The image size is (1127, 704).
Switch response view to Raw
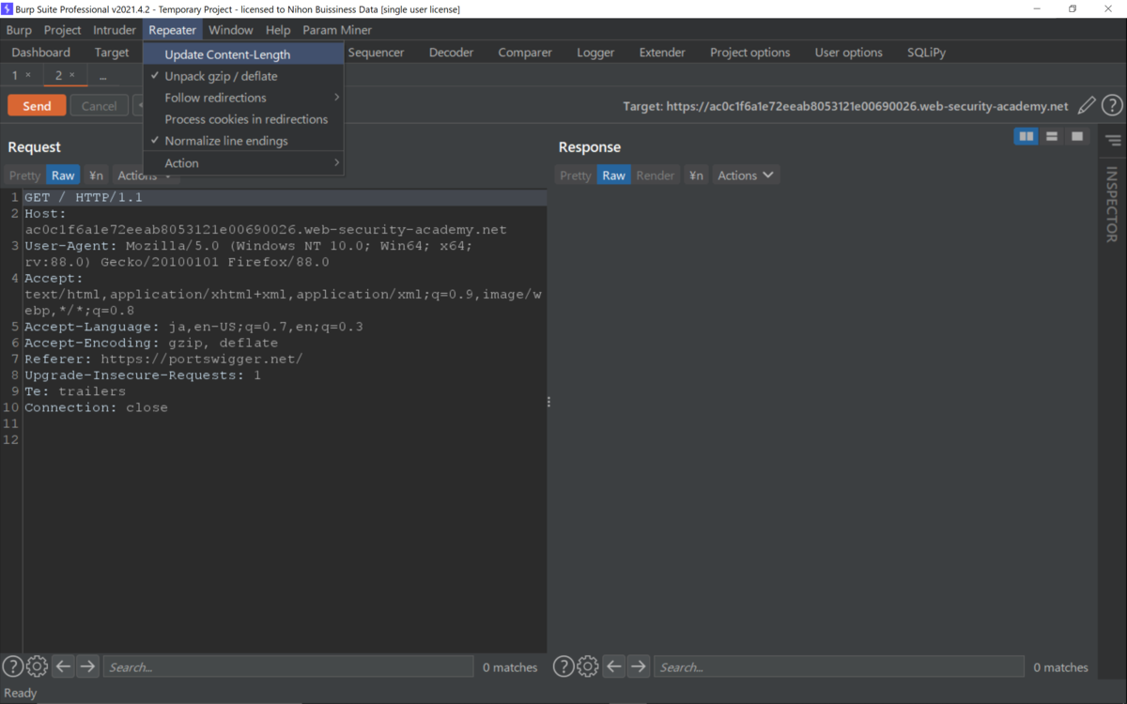pyautogui.click(x=614, y=176)
